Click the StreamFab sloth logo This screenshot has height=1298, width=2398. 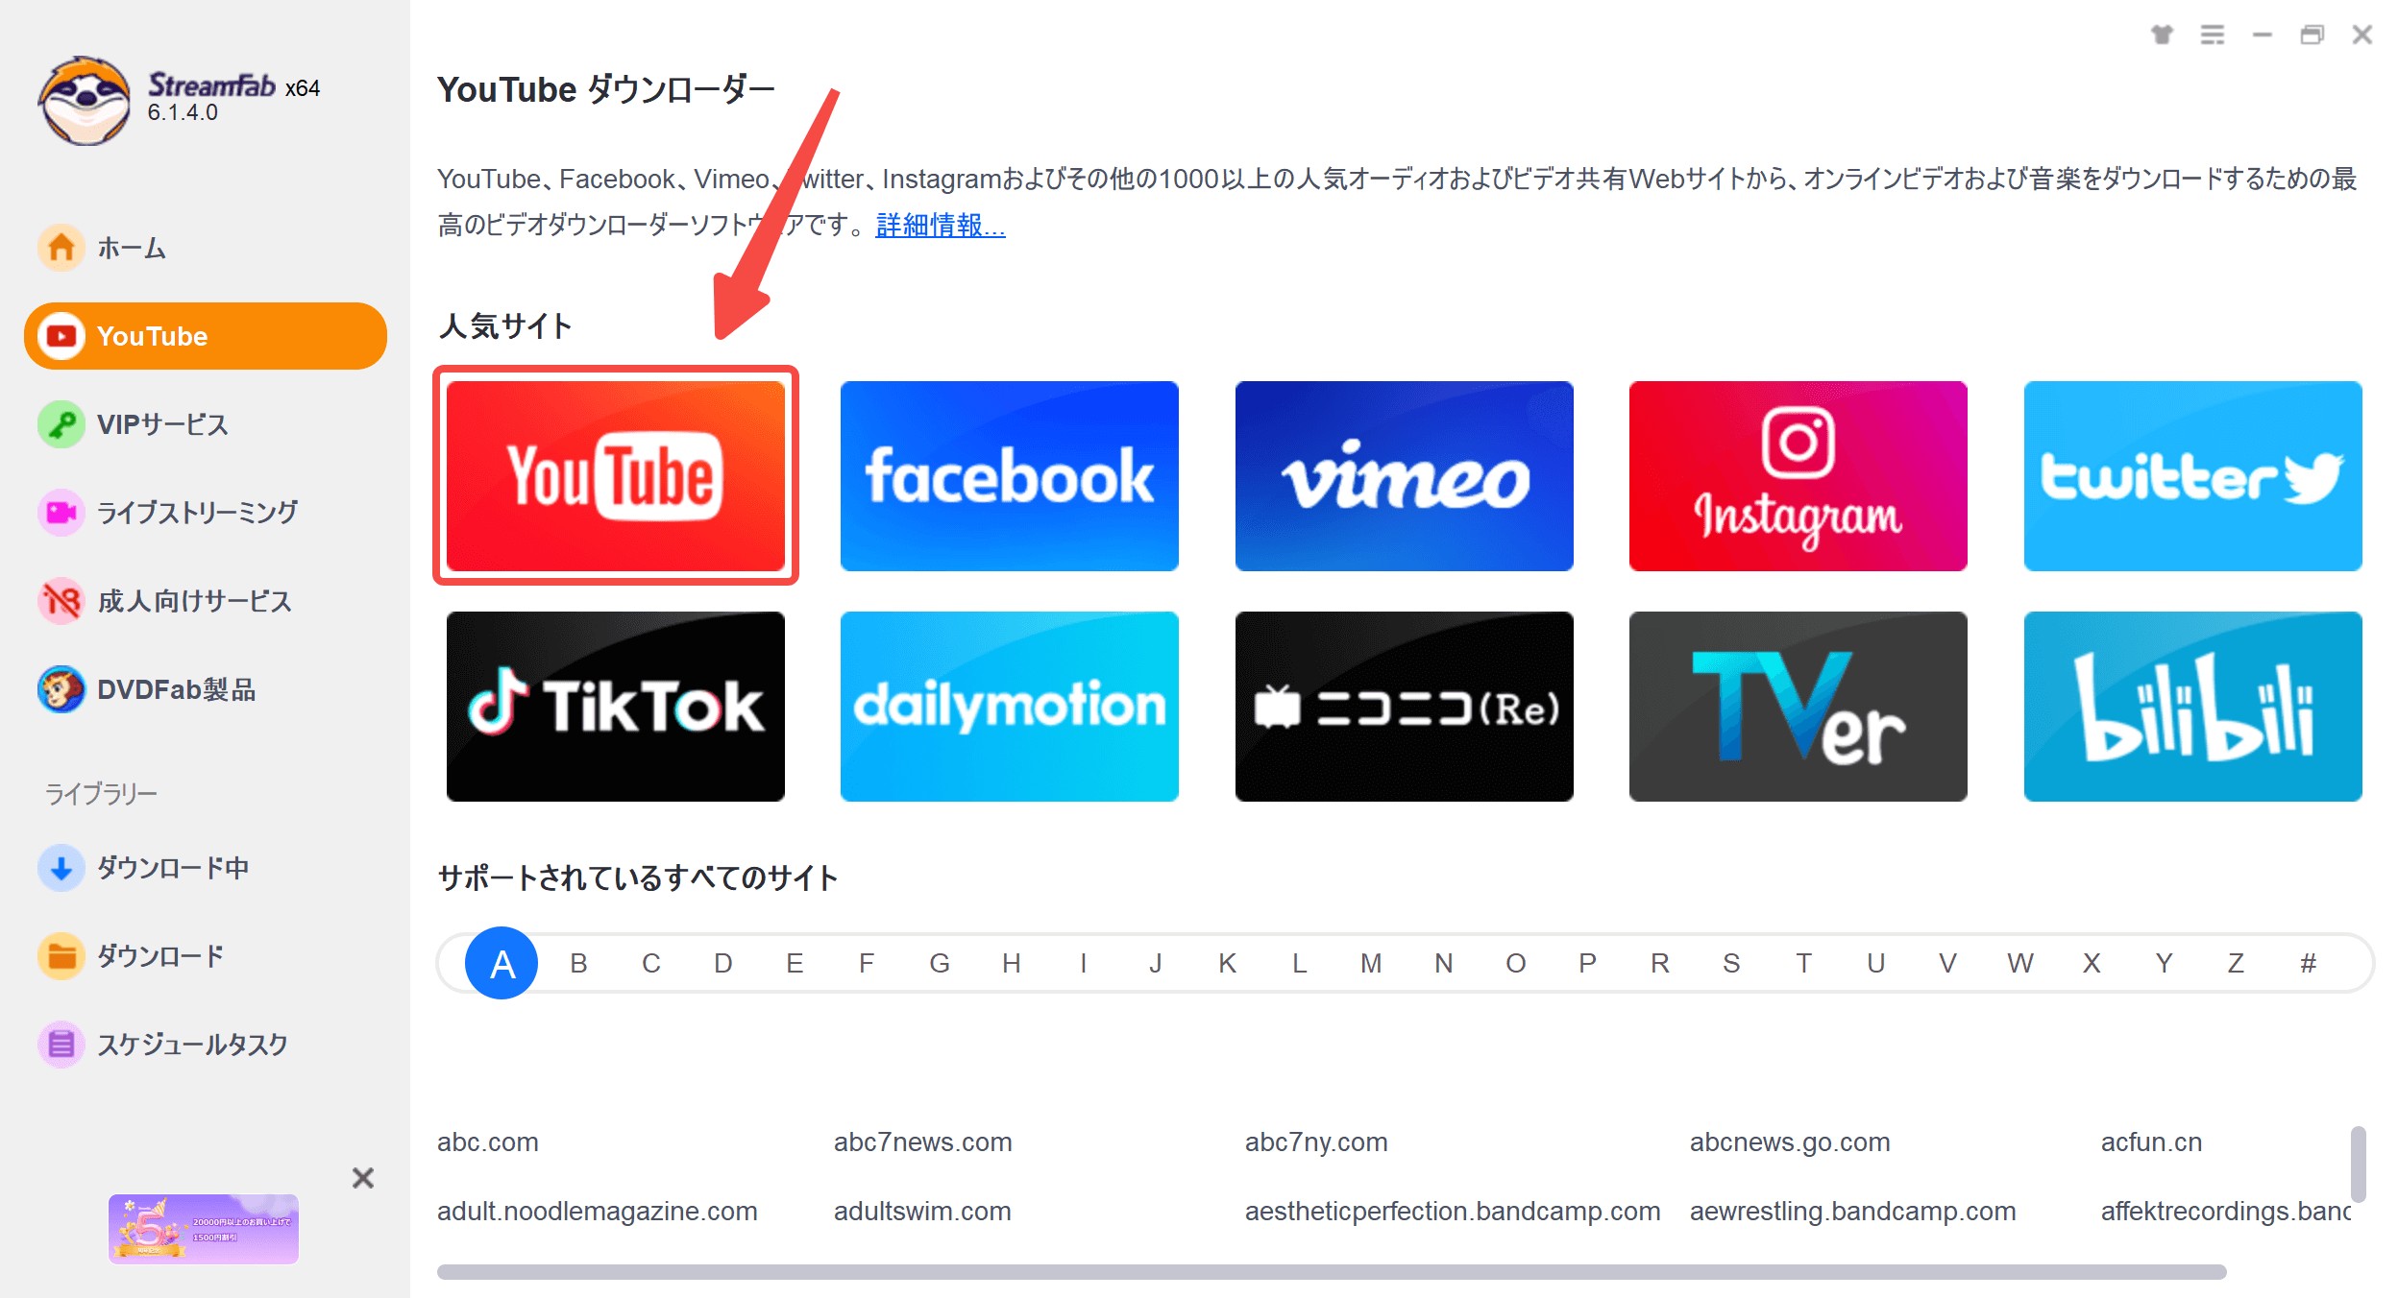click(85, 101)
